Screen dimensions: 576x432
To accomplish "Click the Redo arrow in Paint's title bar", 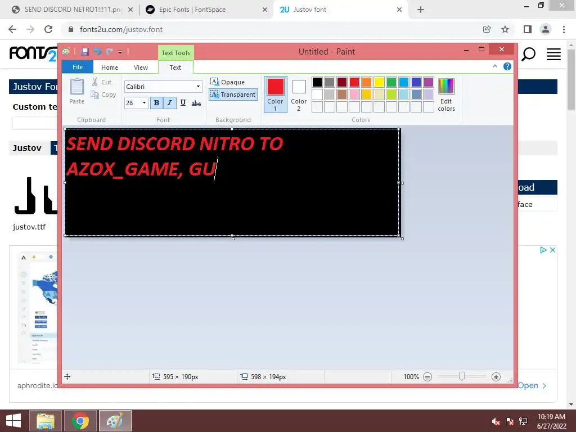I will coord(109,52).
